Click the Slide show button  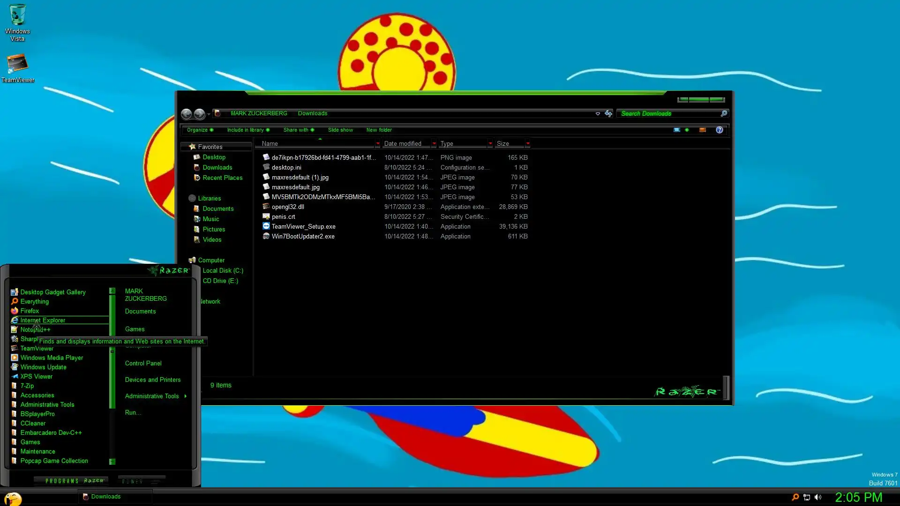[340, 130]
